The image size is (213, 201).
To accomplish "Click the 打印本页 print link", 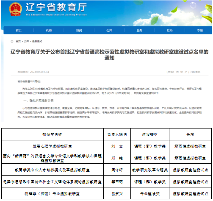I will click(196, 72).
